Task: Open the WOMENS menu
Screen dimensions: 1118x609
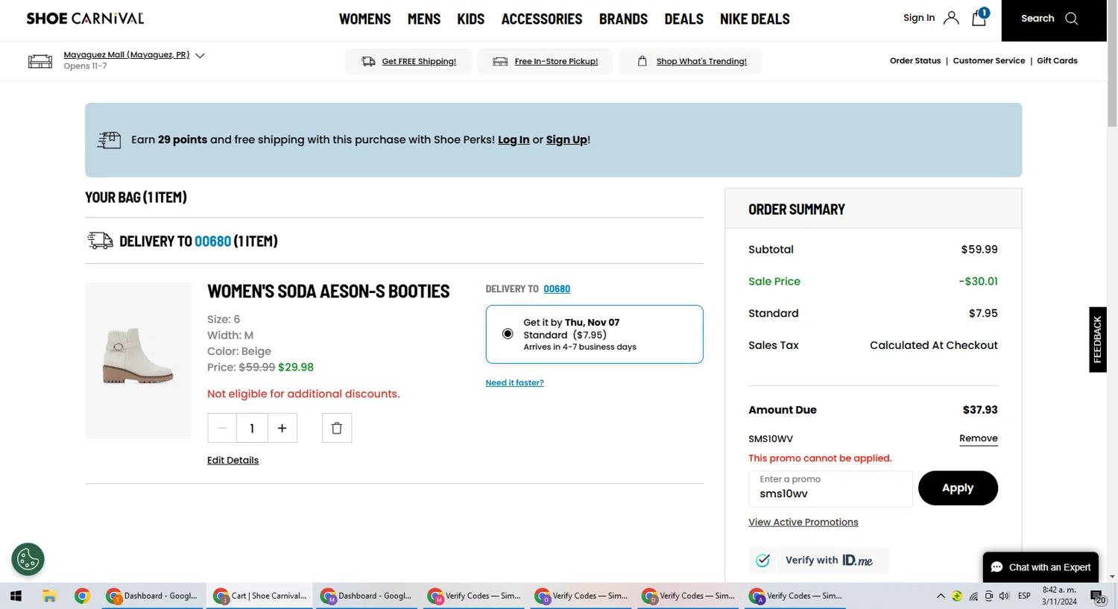Action: point(364,19)
